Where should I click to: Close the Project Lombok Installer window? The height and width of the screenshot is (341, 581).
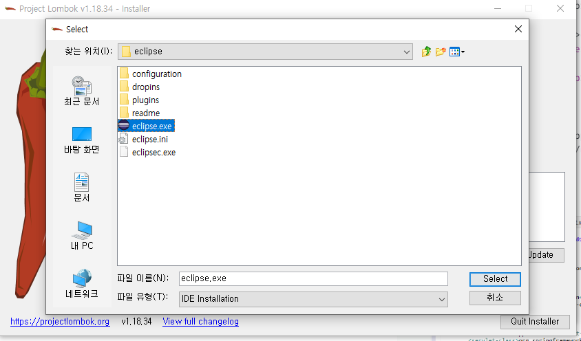point(560,8)
